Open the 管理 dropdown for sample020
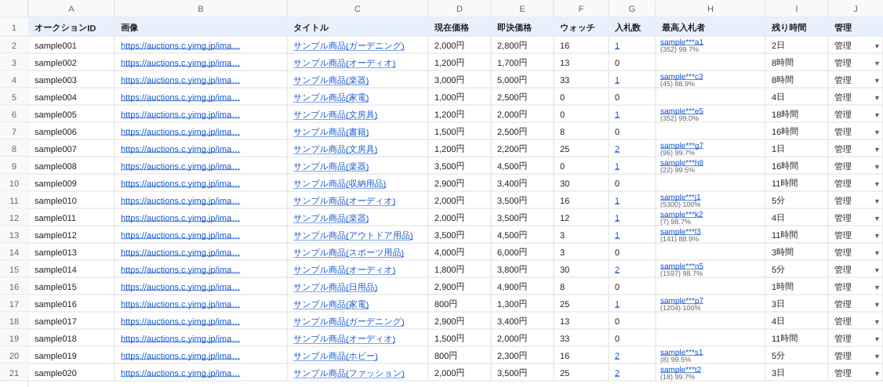The image size is (883, 387). click(877, 374)
